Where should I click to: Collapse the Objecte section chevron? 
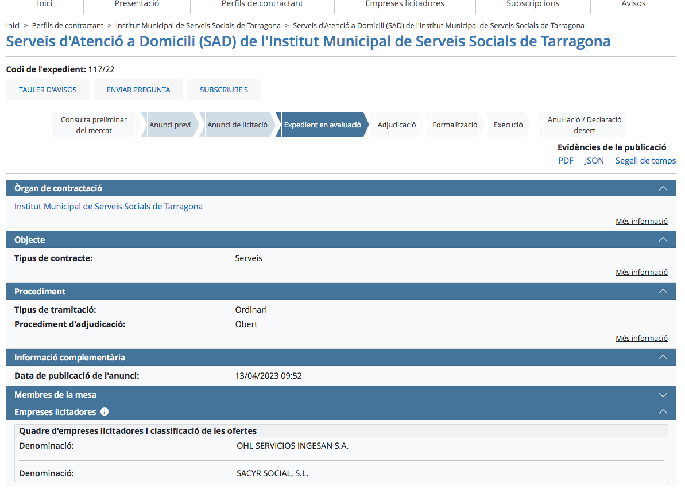663,240
